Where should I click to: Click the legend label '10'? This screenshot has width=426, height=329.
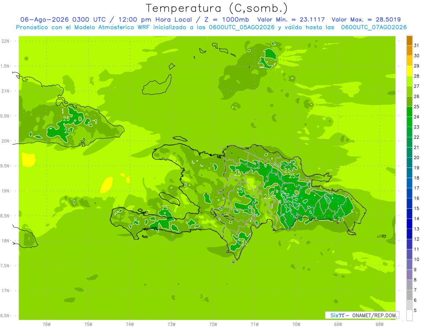417,259
